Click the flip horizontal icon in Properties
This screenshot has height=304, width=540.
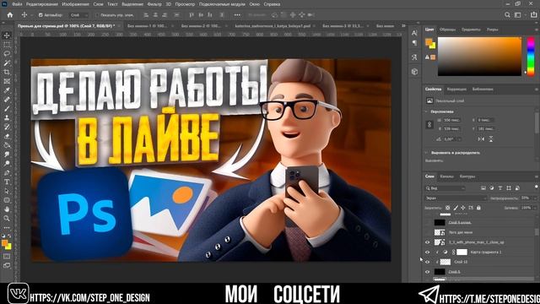point(481,138)
